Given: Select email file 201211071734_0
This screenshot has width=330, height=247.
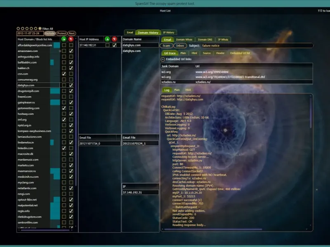Looking at the screenshot, I should 99,143.
